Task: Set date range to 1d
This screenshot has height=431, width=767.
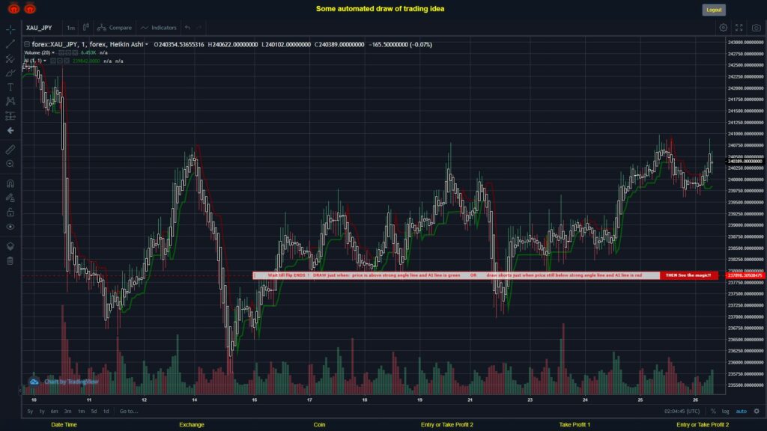Action: click(x=106, y=412)
